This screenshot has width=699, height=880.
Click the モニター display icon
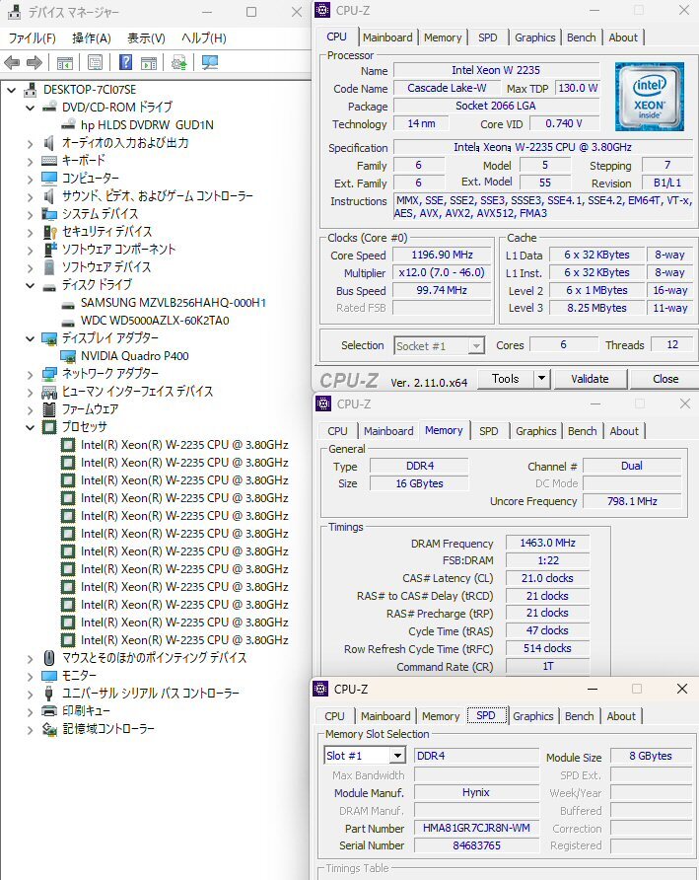pos(49,676)
